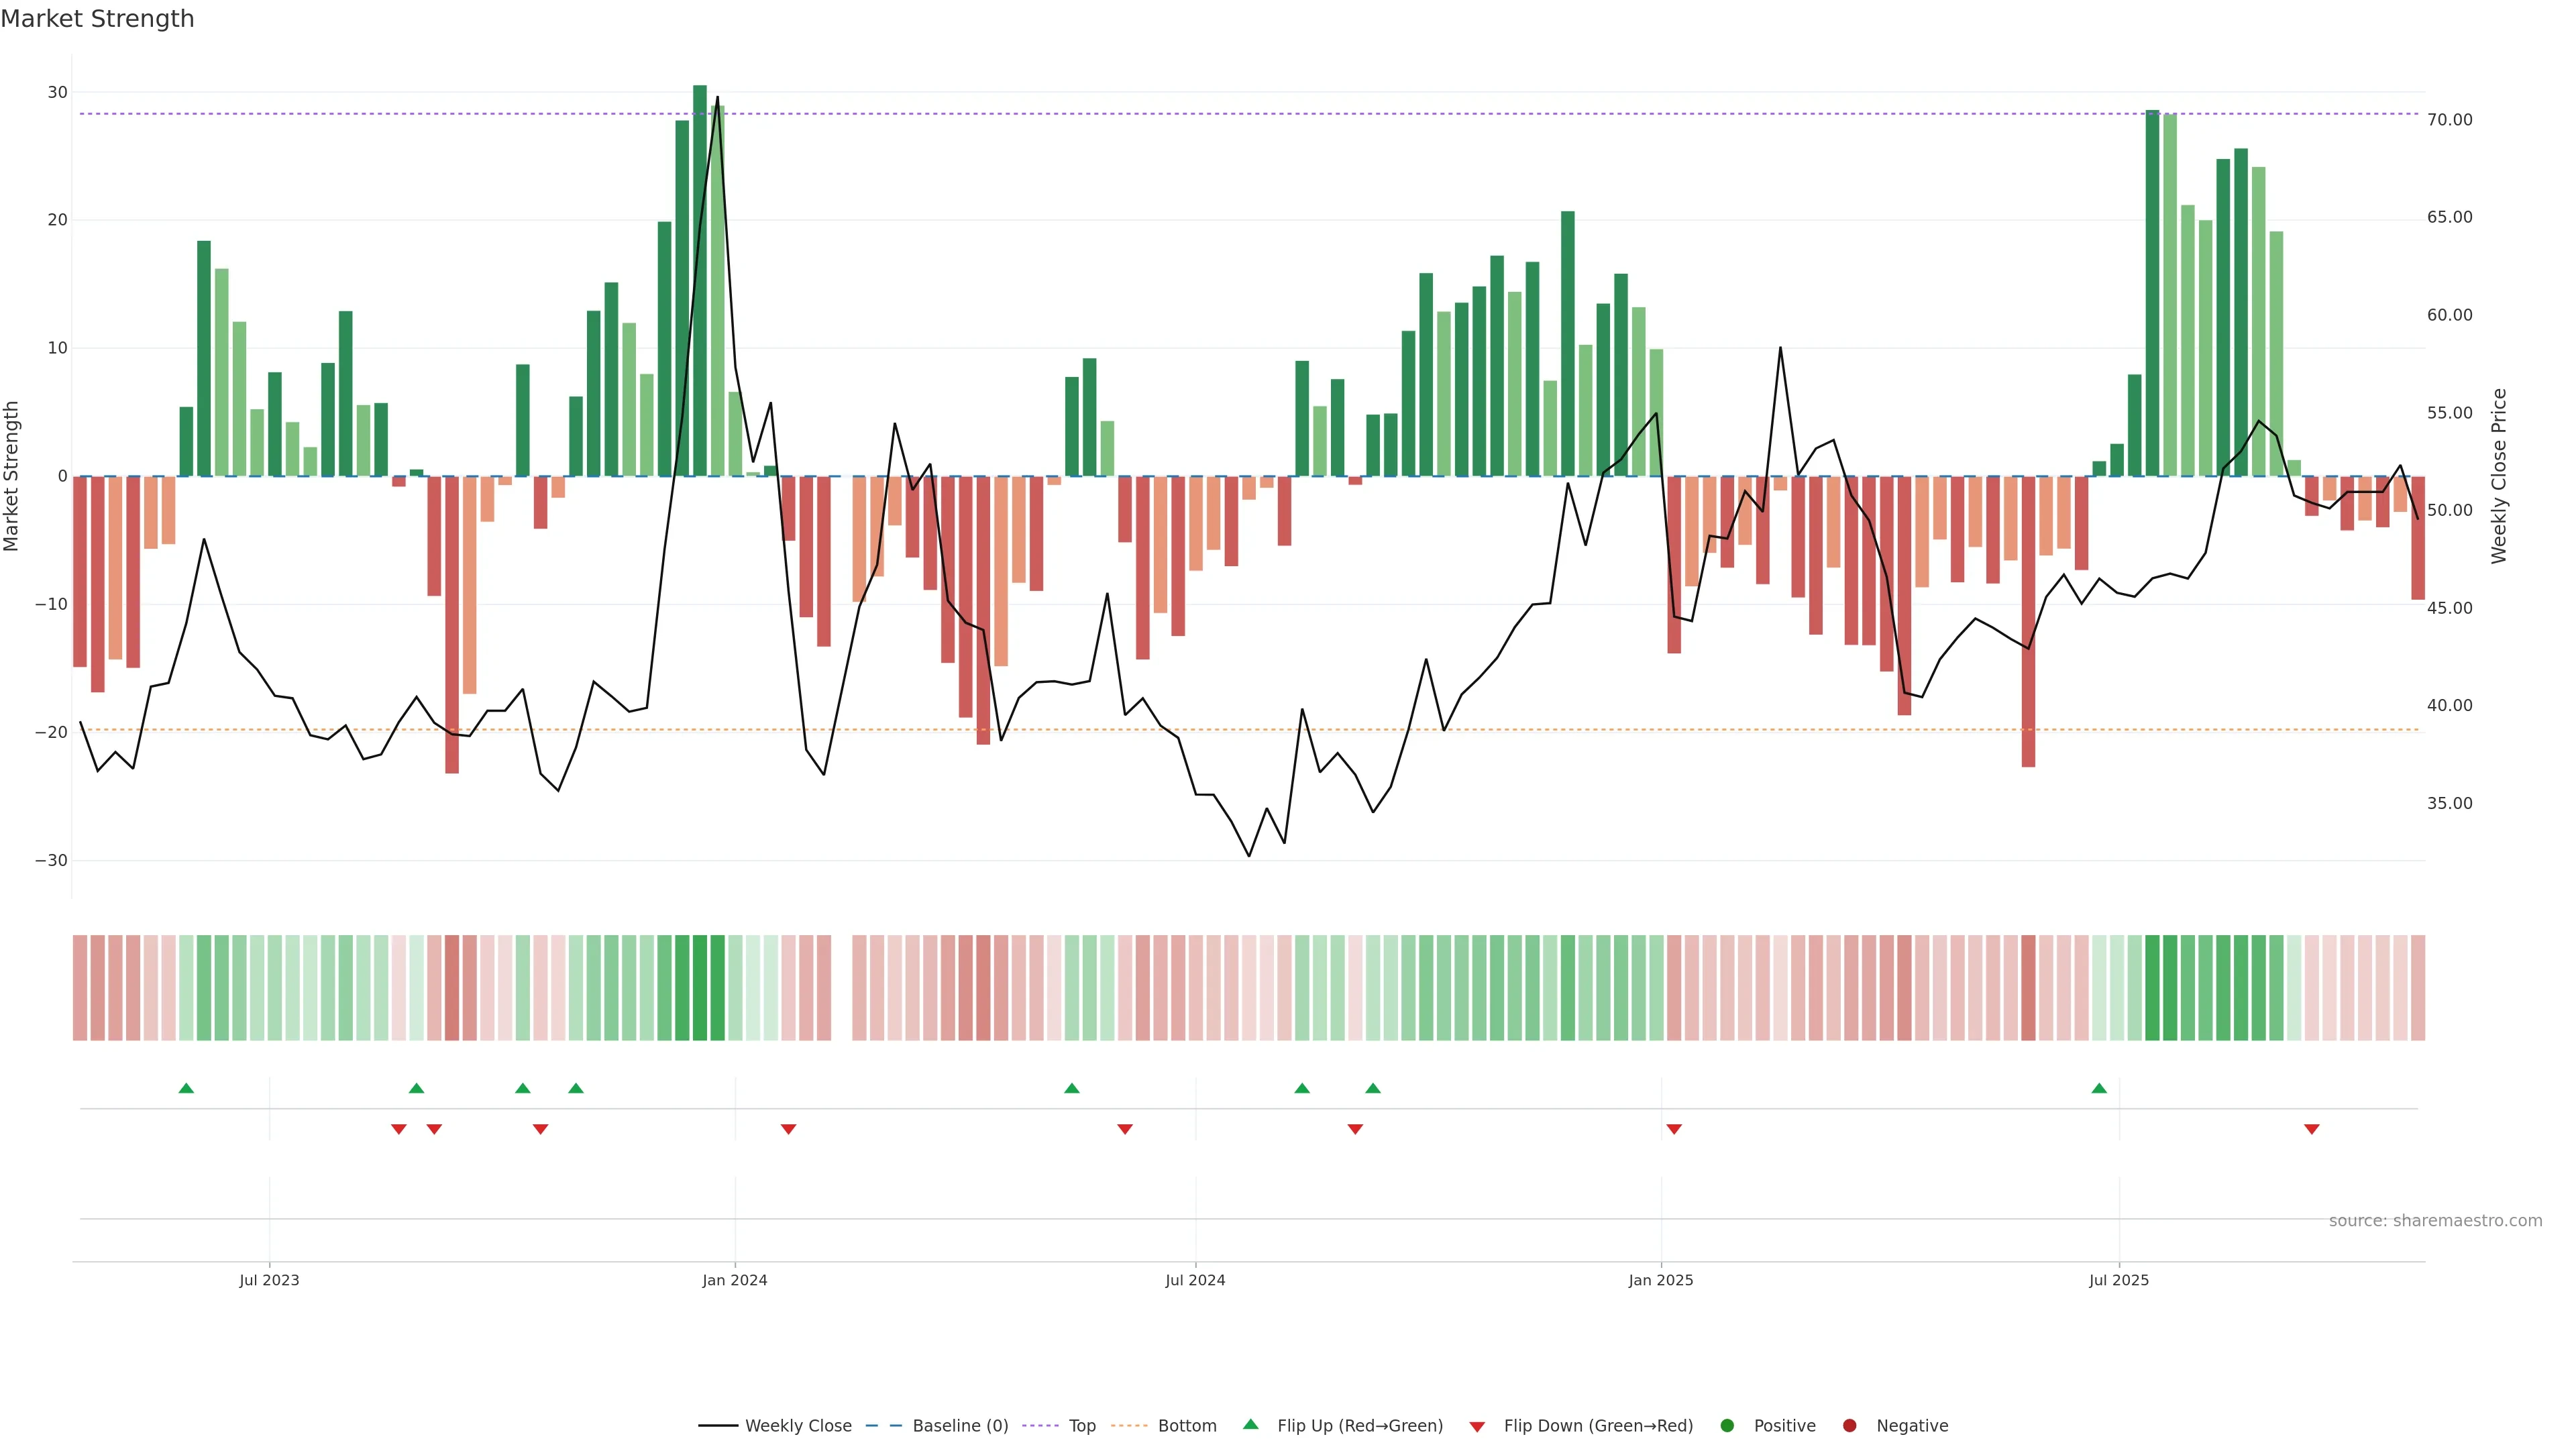The height and width of the screenshot is (1449, 2576).
Task: Click the last flip-down triangle at far right
Action: click(2311, 1129)
